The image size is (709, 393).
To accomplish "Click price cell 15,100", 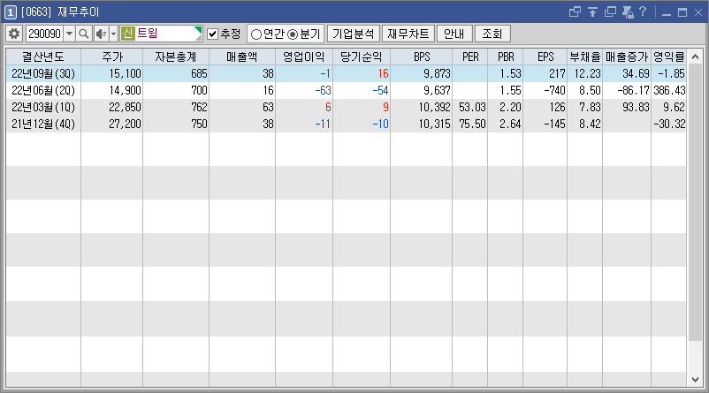I will point(112,73).
